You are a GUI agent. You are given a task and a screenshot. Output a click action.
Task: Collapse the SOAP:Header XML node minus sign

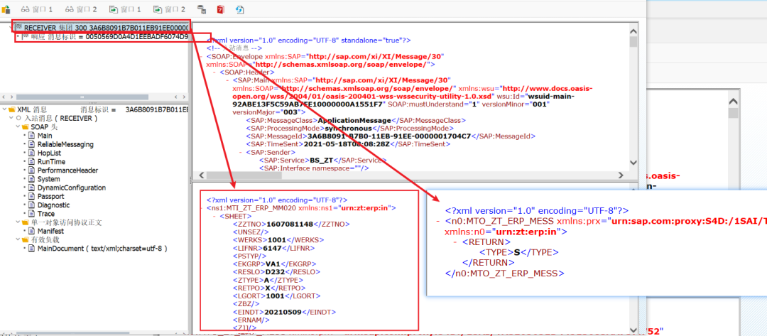(214, 72)
